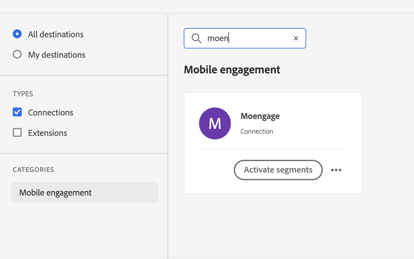Click inside the search box containing moen
Image resolution: width=414 pixels, height=259 pixels.
point(245,38)
